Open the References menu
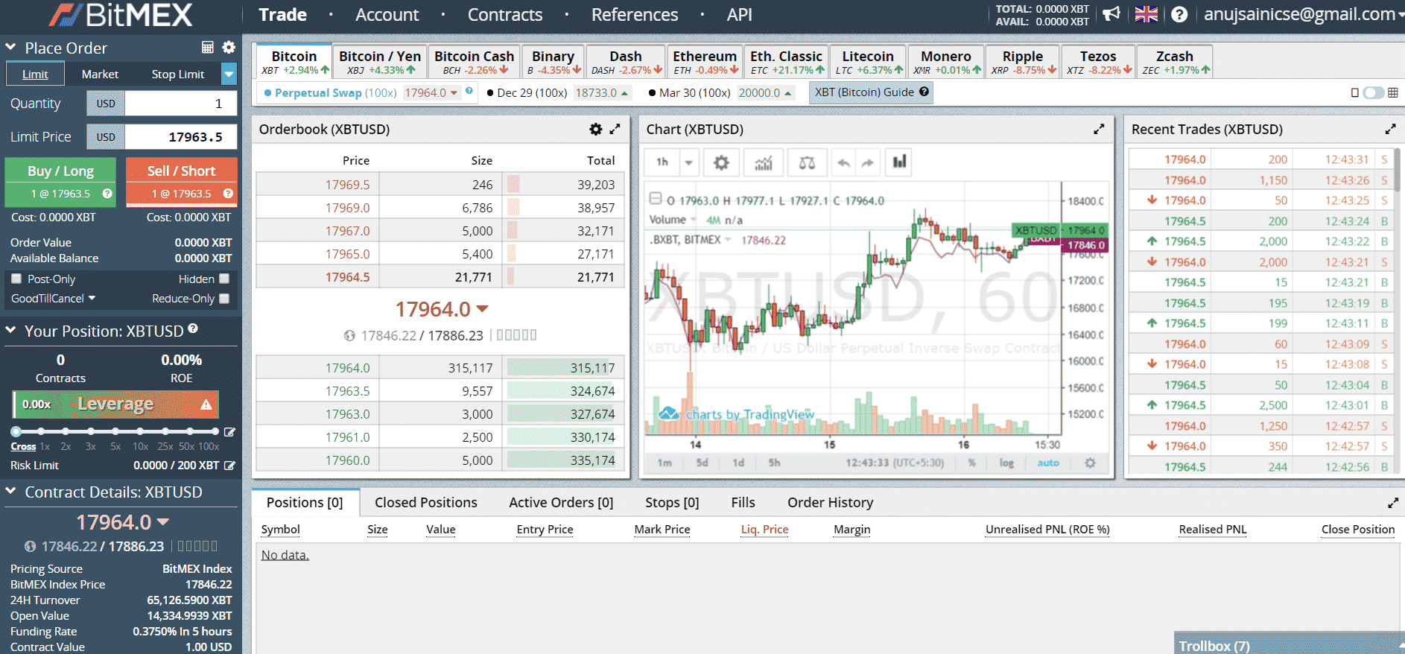The height and width of the screenshot is (654, 1405). [635, 14]
